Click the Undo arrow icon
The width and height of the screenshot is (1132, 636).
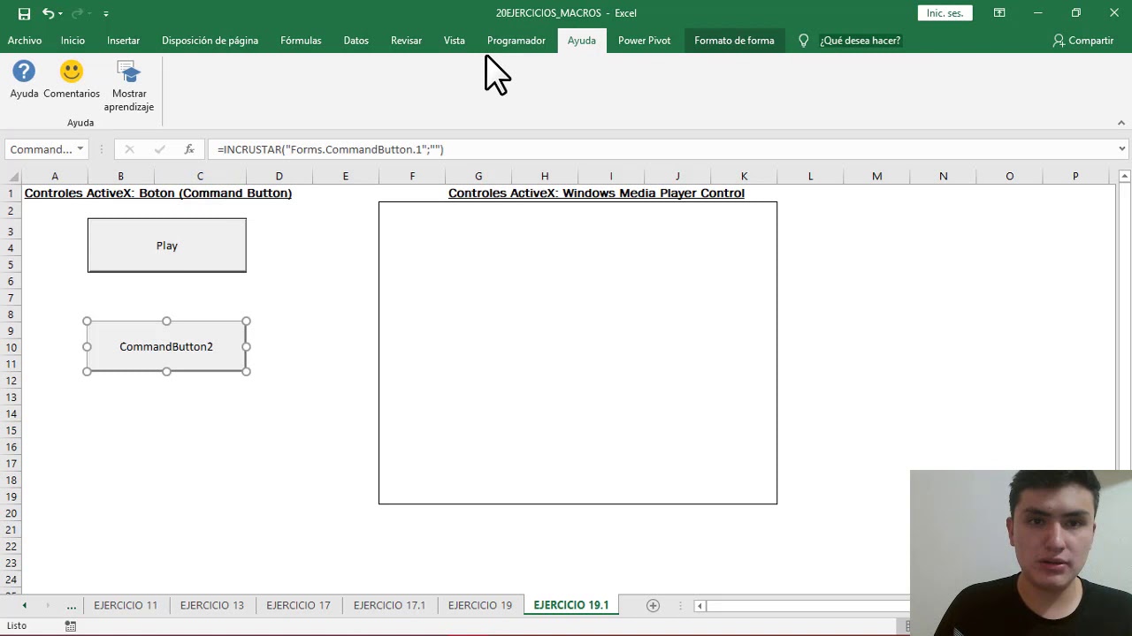[x=48, y=13]
